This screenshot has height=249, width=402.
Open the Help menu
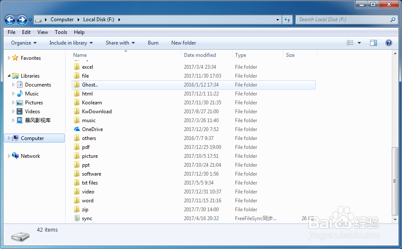79,32
